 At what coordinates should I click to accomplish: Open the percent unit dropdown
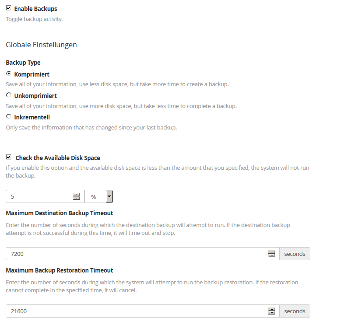click(x=98, y=196)
